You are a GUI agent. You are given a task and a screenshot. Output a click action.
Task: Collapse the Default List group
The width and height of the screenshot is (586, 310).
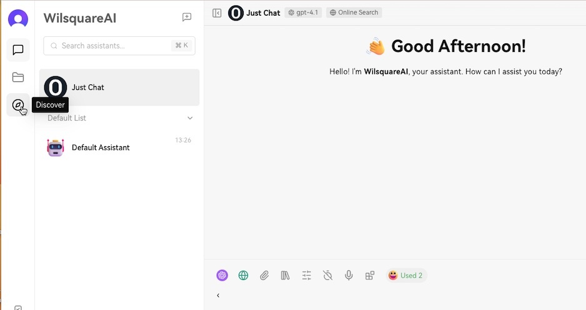(190, 117)
